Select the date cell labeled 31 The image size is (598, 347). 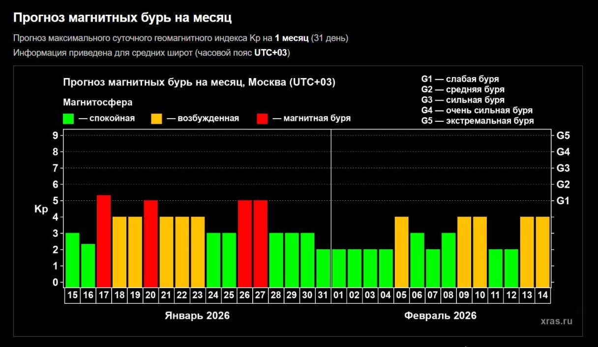coord(323,294)
